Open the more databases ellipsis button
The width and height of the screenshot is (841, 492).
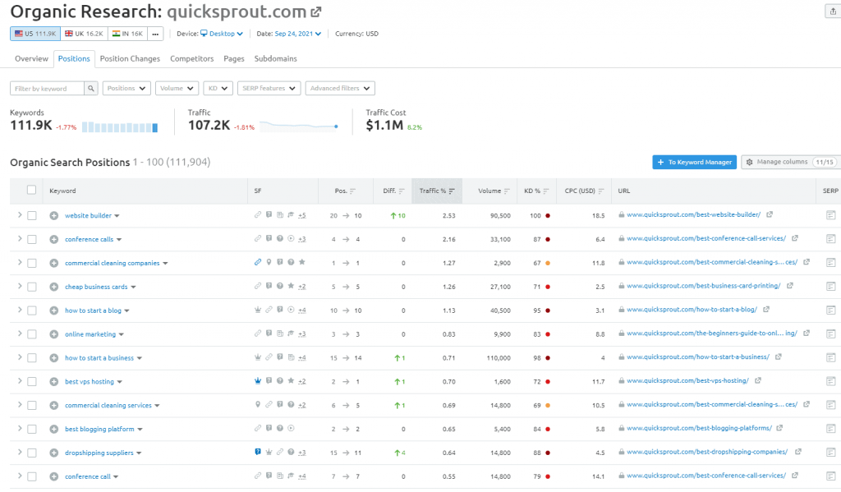click(155, 34)
